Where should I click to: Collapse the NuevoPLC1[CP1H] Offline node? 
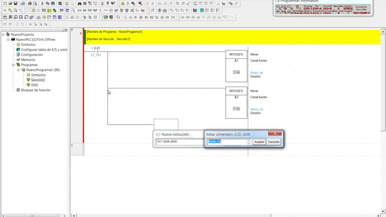(x=8, y=39)
